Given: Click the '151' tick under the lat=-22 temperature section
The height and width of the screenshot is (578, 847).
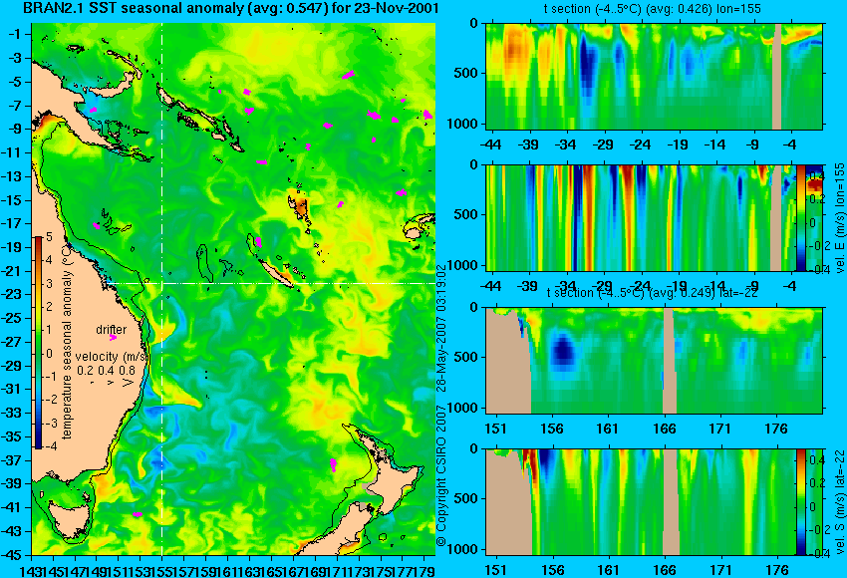Looking at the screenshot, I should (496, 429).
